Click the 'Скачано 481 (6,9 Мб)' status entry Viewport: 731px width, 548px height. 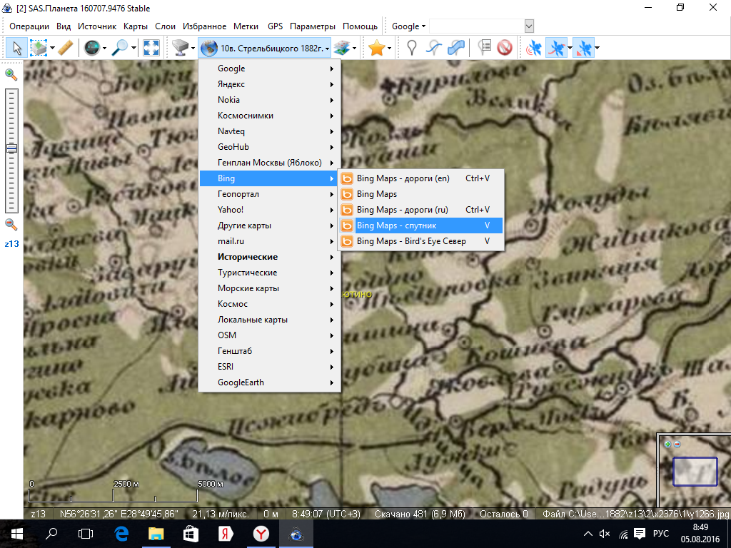click(420, 514)
